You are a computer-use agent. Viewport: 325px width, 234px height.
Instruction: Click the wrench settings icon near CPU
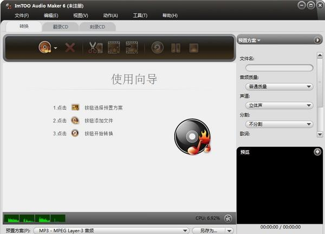228,218
